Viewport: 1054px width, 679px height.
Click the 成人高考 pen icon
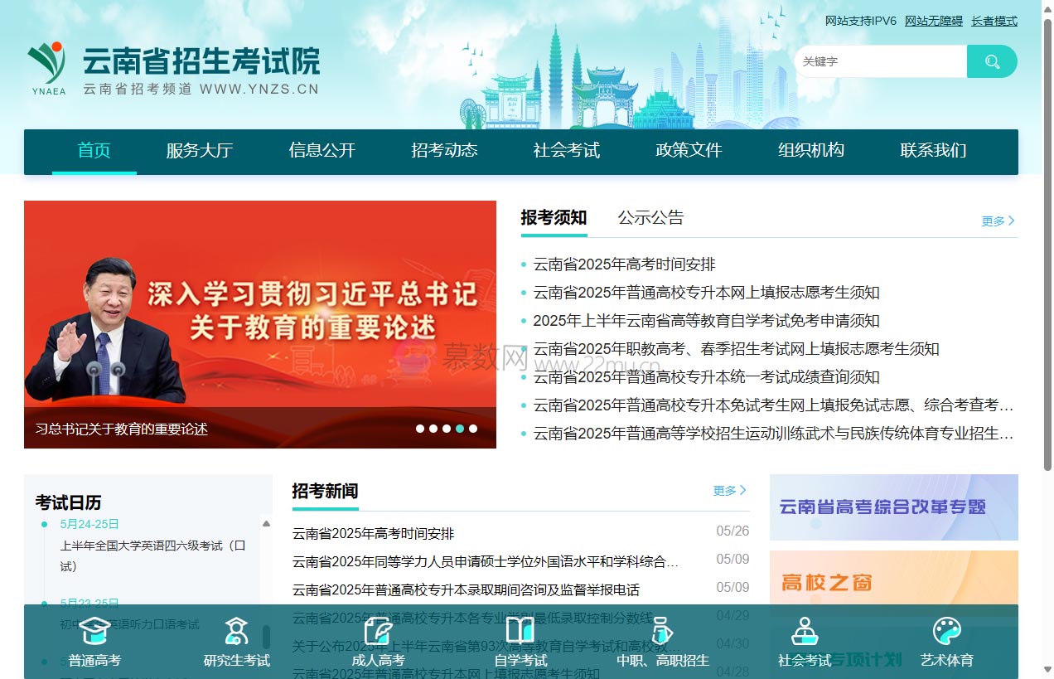(x=379, y=632)
